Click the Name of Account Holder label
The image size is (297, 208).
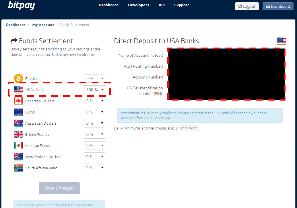[141, 55]
